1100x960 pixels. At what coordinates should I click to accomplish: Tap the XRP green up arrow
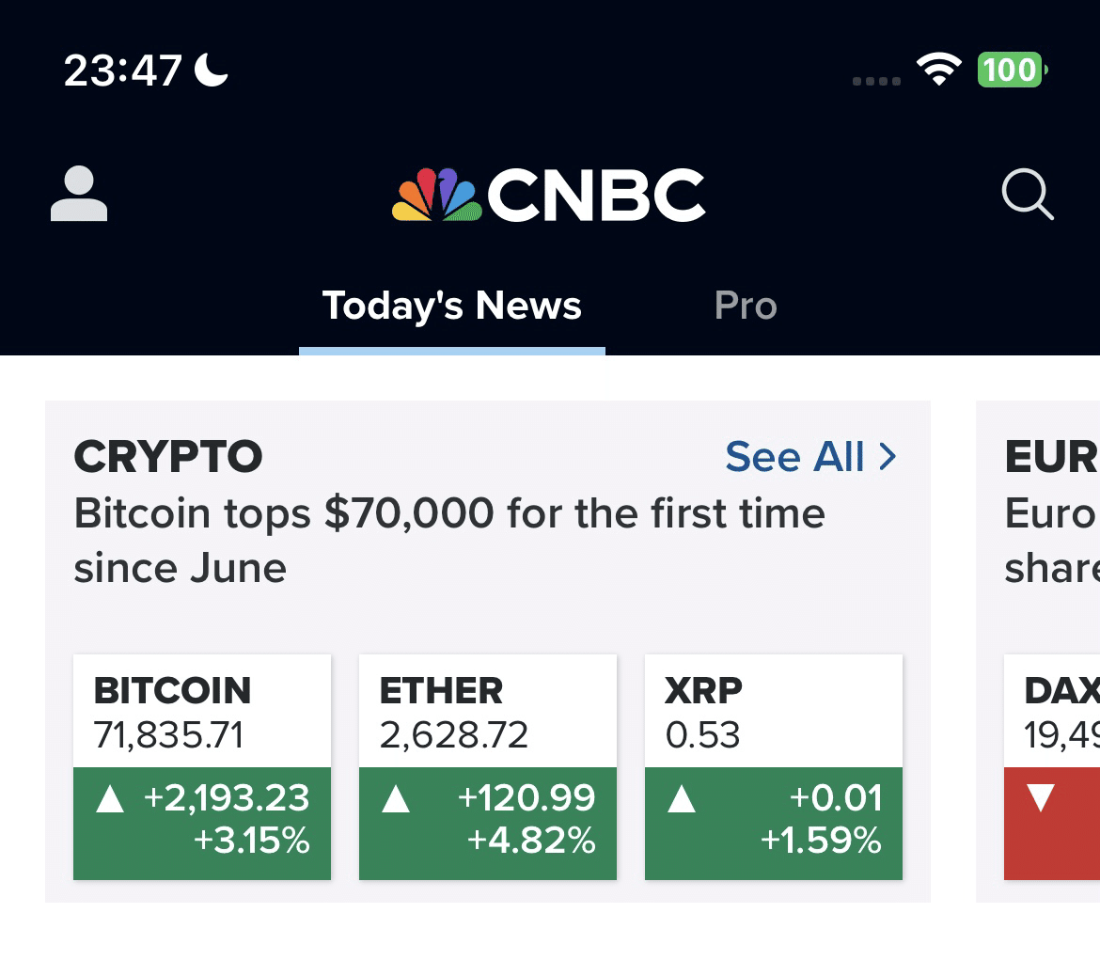(682, 799)
